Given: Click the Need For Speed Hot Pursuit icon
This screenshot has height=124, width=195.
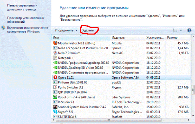Looking at the screenshot, I should point(55,48).
